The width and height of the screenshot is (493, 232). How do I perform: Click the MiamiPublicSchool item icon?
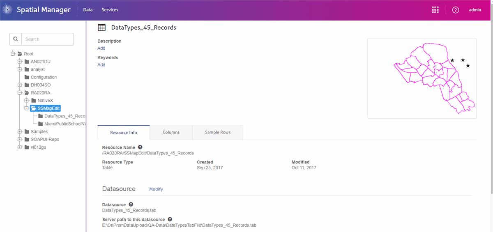tap(41, 124)
